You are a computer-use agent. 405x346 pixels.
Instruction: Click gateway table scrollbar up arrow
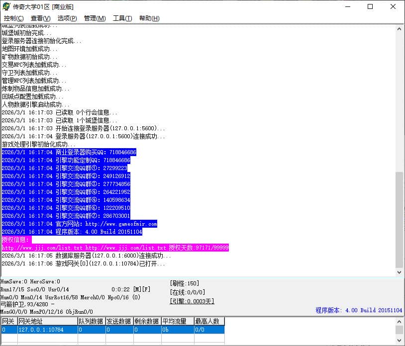[x=399, y=322]
